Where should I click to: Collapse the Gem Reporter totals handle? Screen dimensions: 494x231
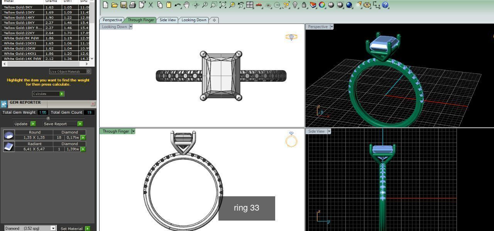pos(48,118)
